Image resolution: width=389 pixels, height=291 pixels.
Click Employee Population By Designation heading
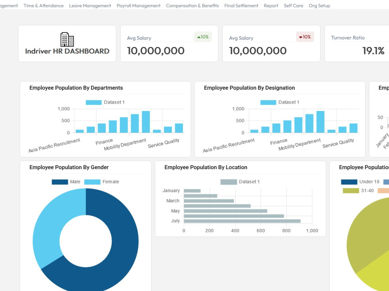(x=249, y=88)
